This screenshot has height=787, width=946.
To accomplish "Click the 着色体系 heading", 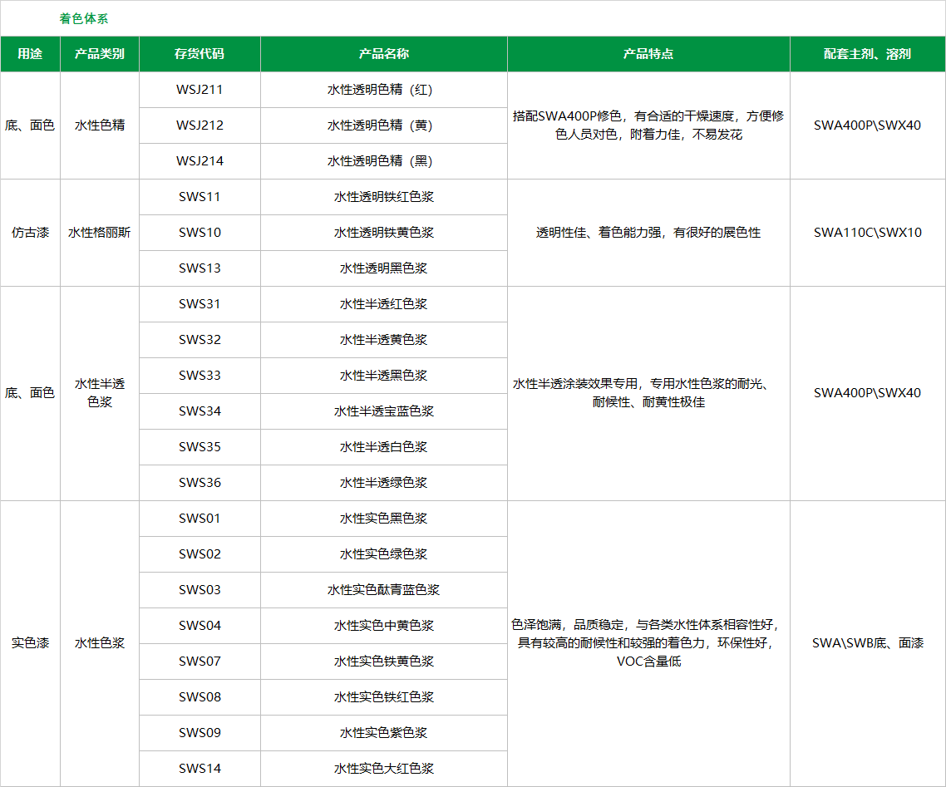I will 83,18.
